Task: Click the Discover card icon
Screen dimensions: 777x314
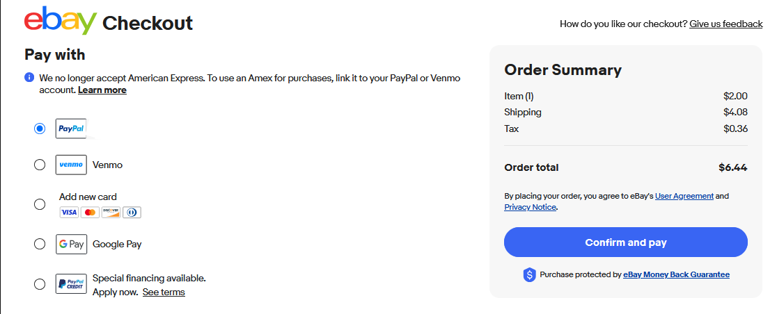Action: (x=111, y=212)
